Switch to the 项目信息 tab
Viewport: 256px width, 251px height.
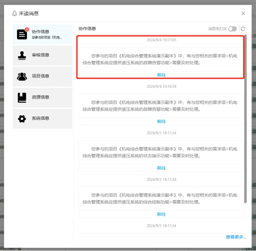42,77
